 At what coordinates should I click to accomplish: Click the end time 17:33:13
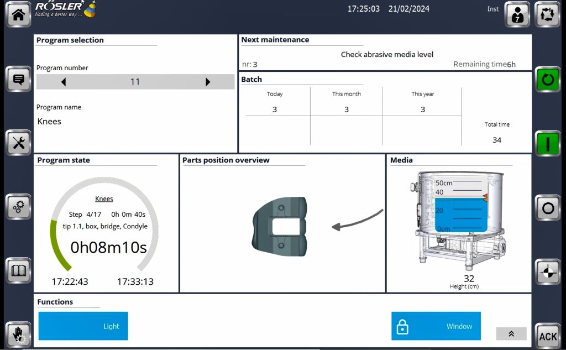pyautogui.click(x=135, y=281)
